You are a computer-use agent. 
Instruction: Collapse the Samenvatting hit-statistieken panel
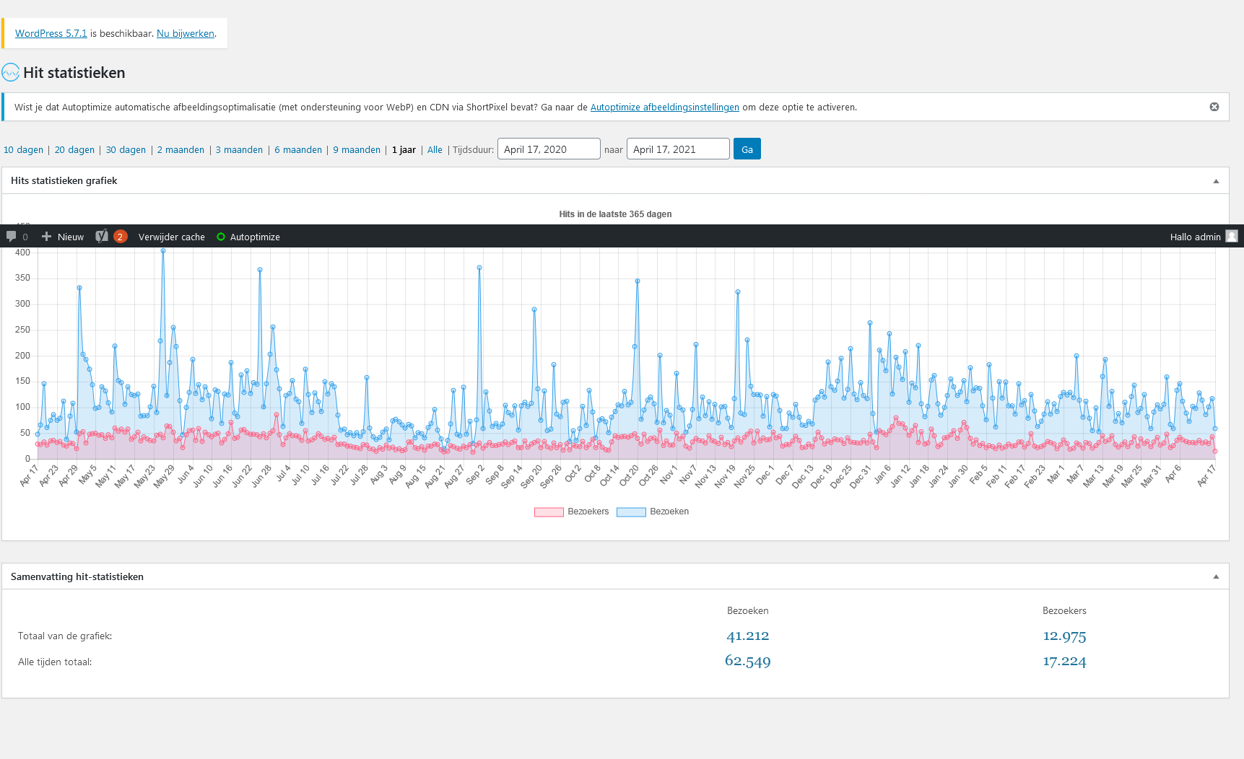point(1216,576)
